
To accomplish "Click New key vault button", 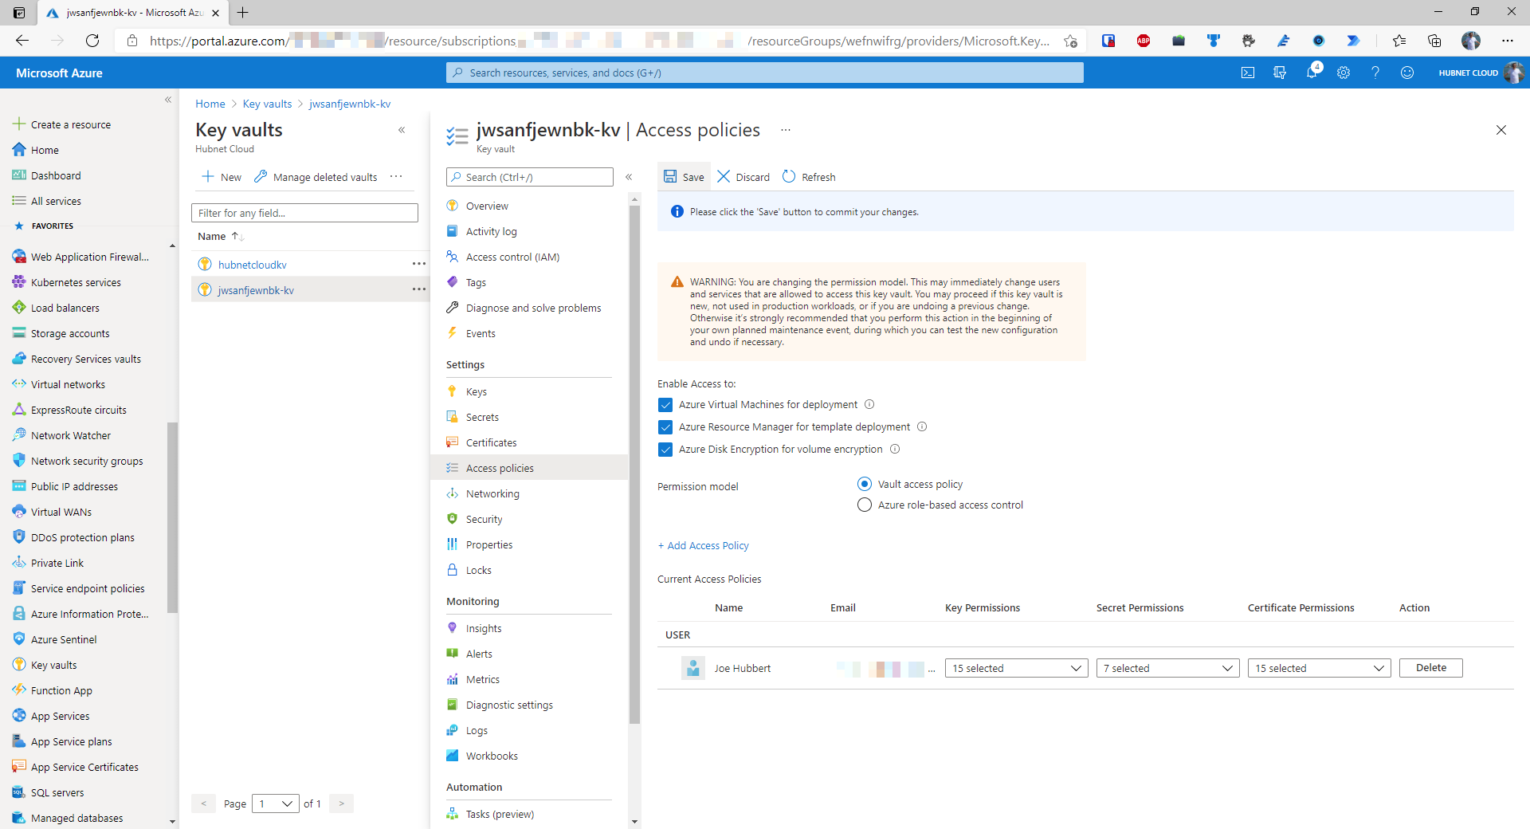I will tap(222, 177).
